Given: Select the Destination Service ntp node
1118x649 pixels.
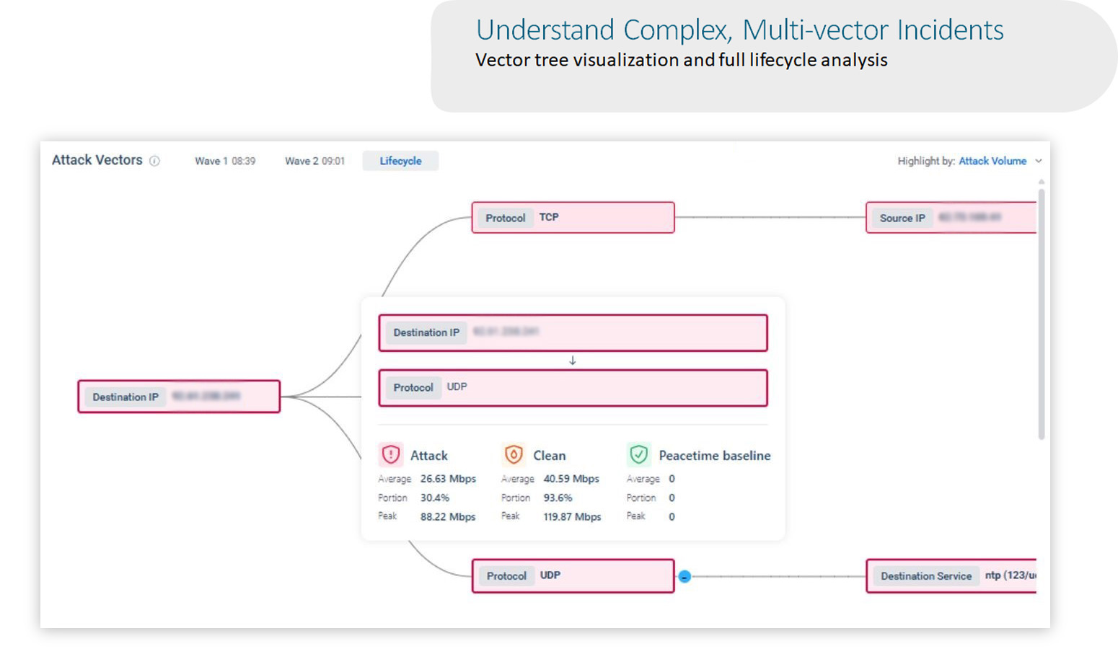Looking at the screenshot, I should pos(950,576).
